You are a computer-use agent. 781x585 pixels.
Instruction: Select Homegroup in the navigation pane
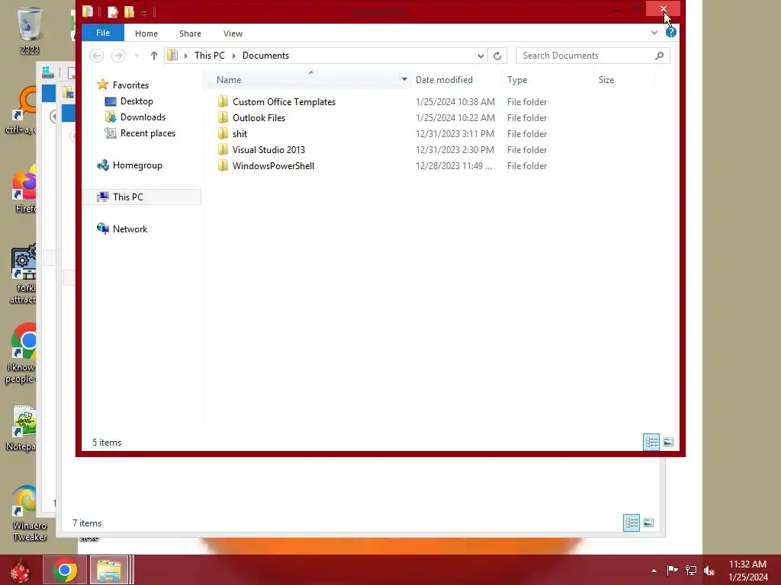[137, 165]
